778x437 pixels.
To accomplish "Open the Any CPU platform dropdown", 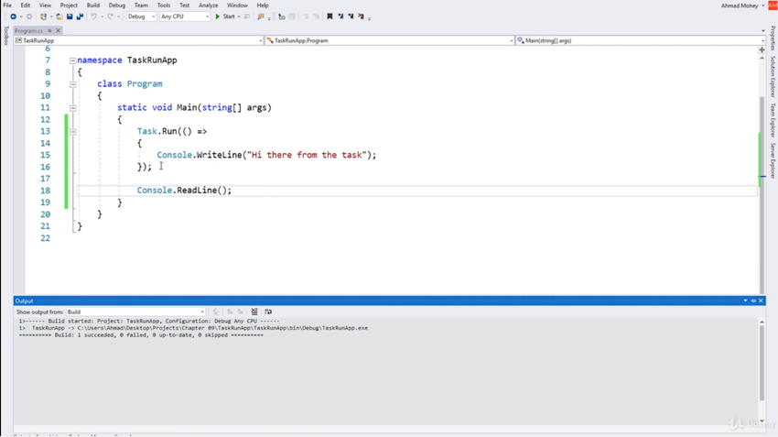I will [185, 16].
